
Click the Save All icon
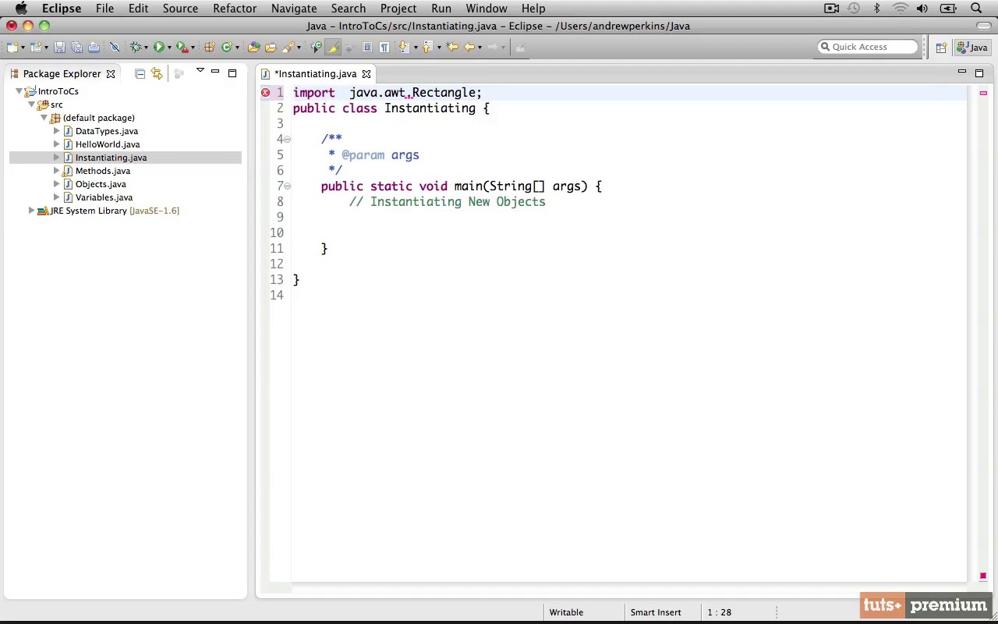click(x=76, y=48)
